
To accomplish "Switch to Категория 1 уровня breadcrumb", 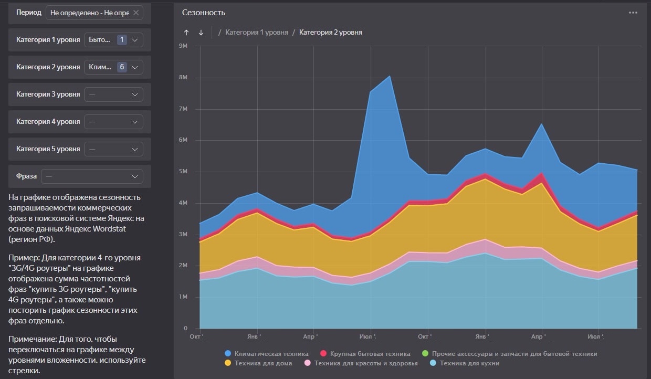I will pos(257,33).
